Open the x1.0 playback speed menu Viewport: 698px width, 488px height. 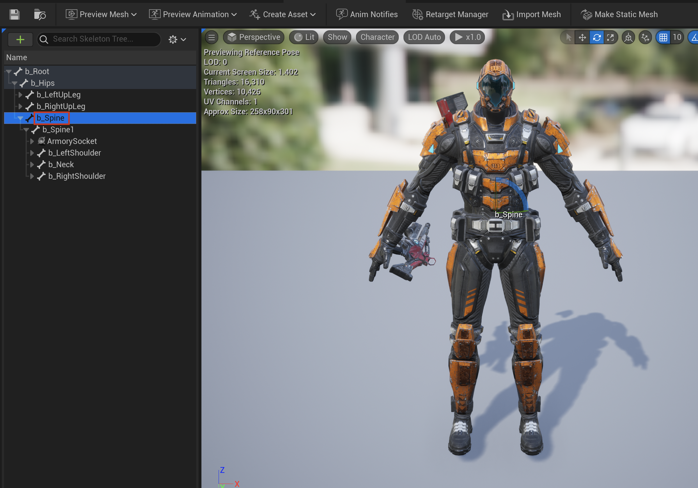point(467,37)
